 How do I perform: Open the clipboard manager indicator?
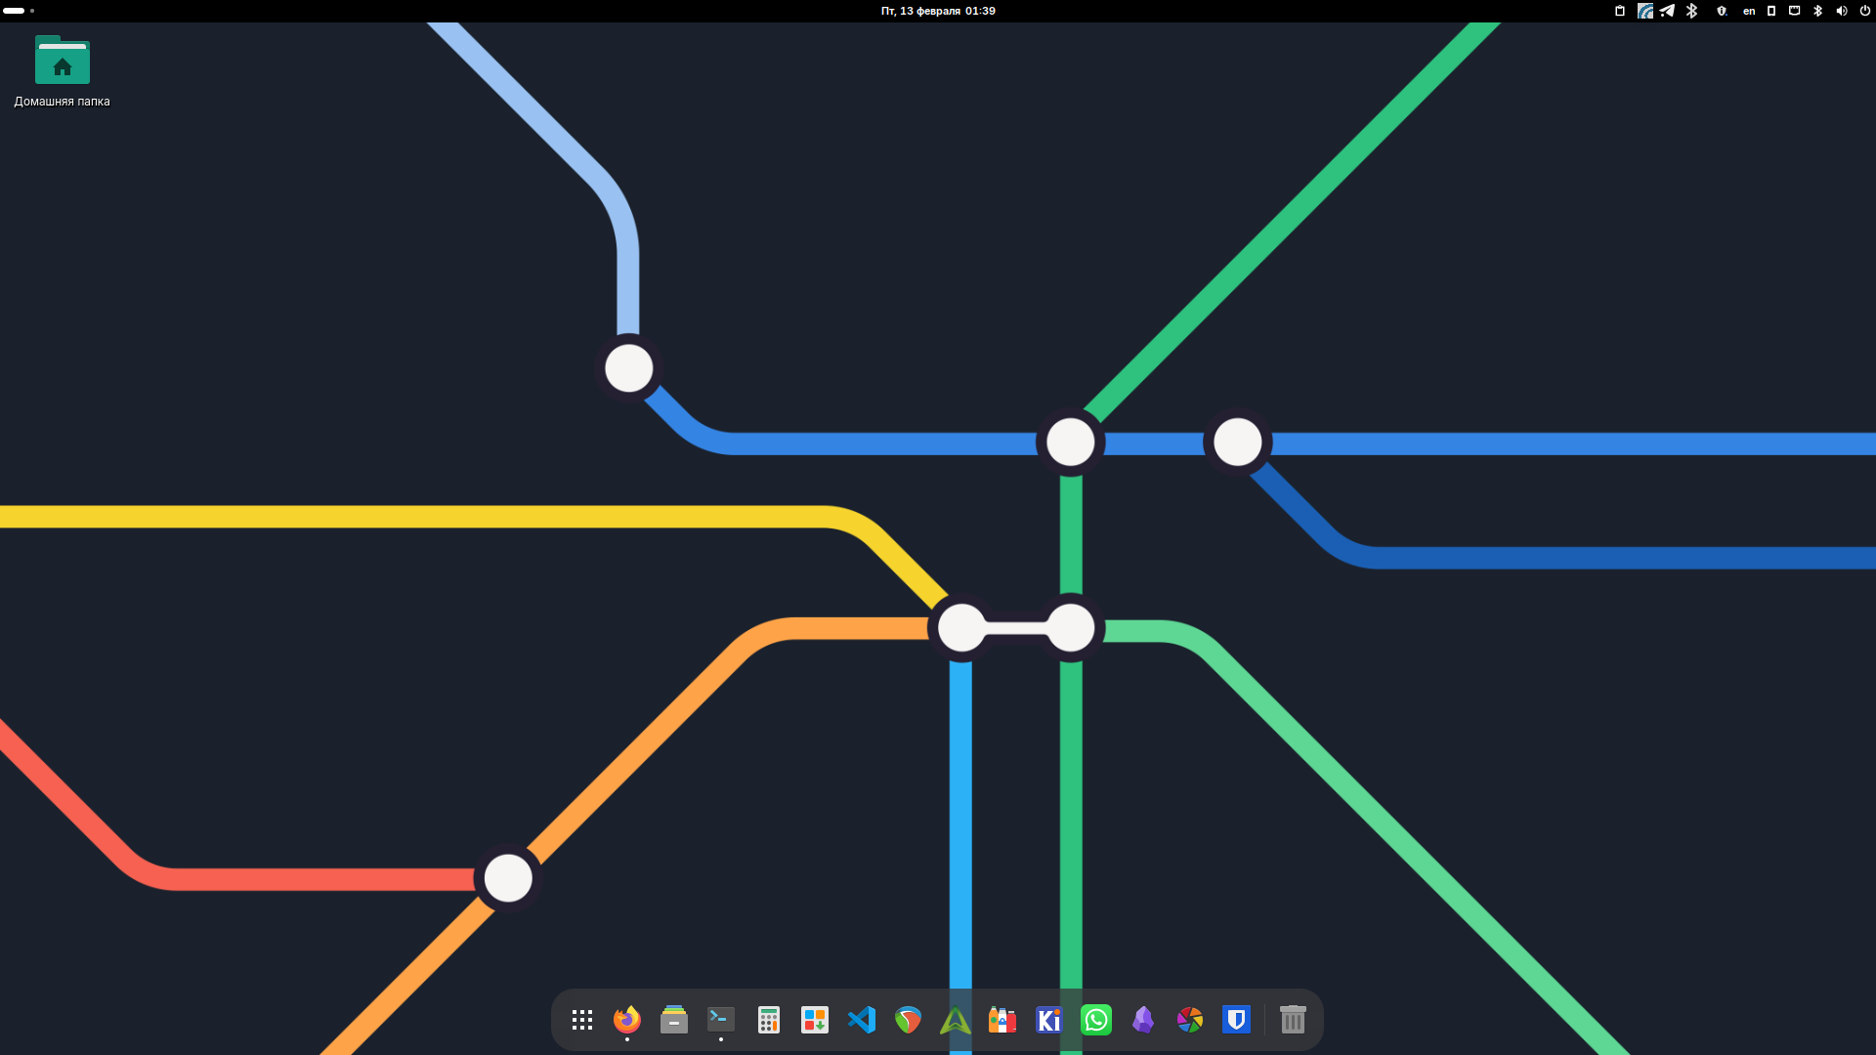pyautogui.click(x=1620, y=11)
